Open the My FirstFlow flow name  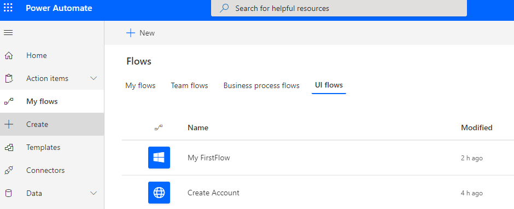[x=208, y=158]
